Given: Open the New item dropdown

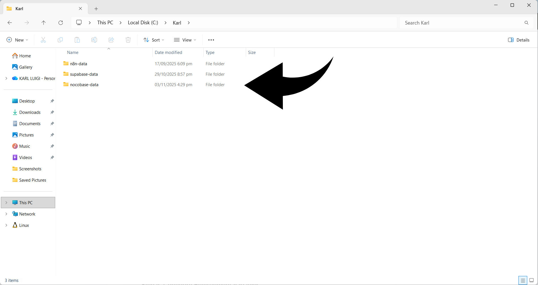Looking at the screenshot, I should coord(17,40).
